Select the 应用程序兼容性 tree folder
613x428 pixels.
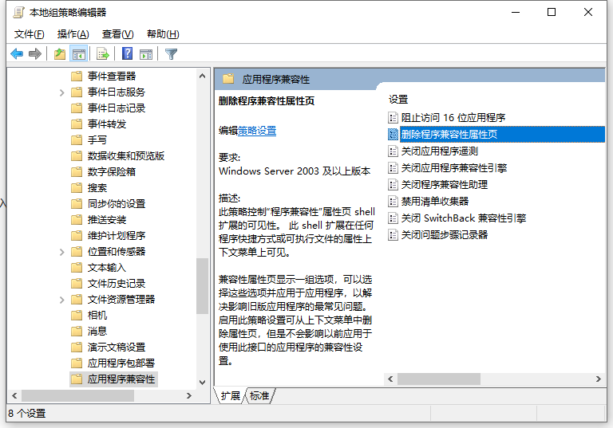(121, 379)
